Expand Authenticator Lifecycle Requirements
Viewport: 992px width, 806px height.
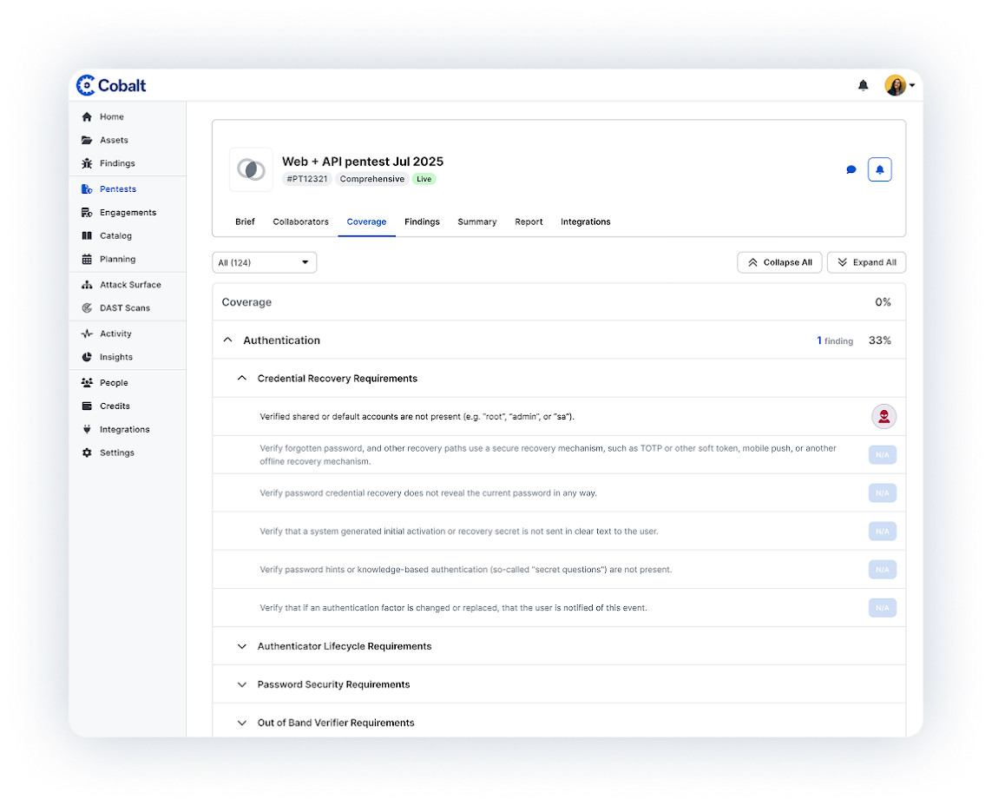pos(242,646)
